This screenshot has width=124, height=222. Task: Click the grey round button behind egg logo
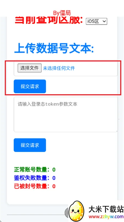67,212
